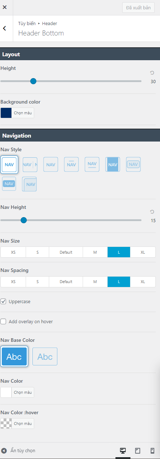Choose the underlined NAV style icon

point(92,164)
